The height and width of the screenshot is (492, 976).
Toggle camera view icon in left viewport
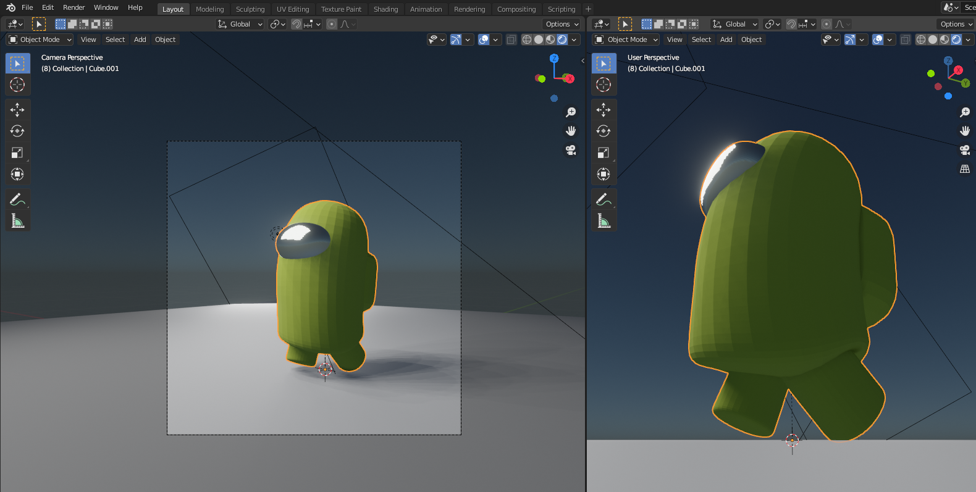pos(571,150)
